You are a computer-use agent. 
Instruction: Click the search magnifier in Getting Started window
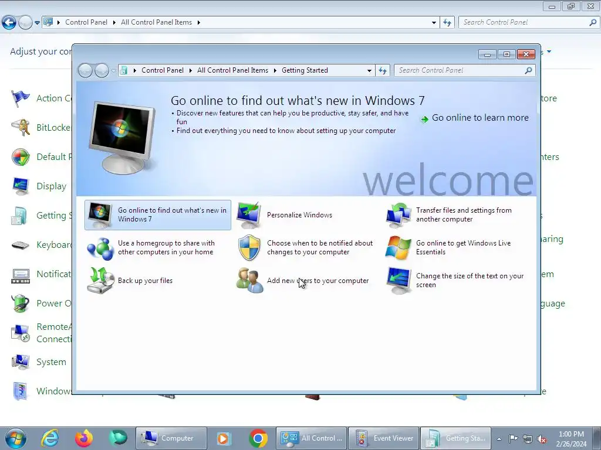click(528, 70)
